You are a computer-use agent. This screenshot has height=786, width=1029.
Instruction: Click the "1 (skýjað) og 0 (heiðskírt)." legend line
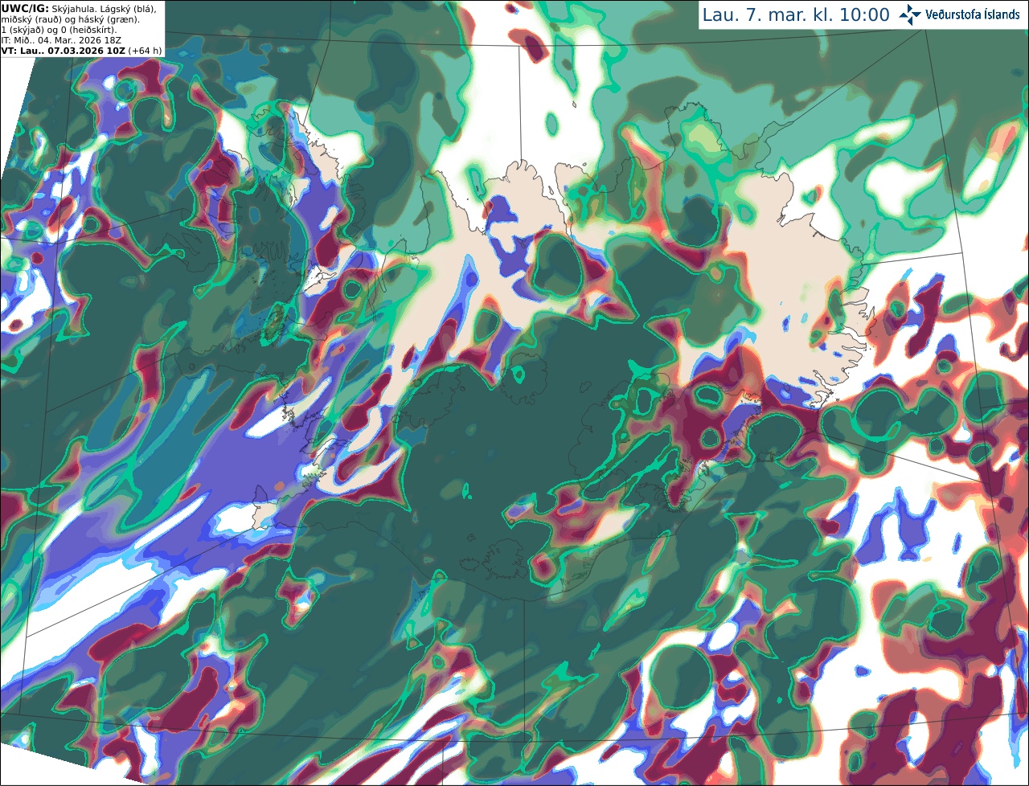[59, 30]
